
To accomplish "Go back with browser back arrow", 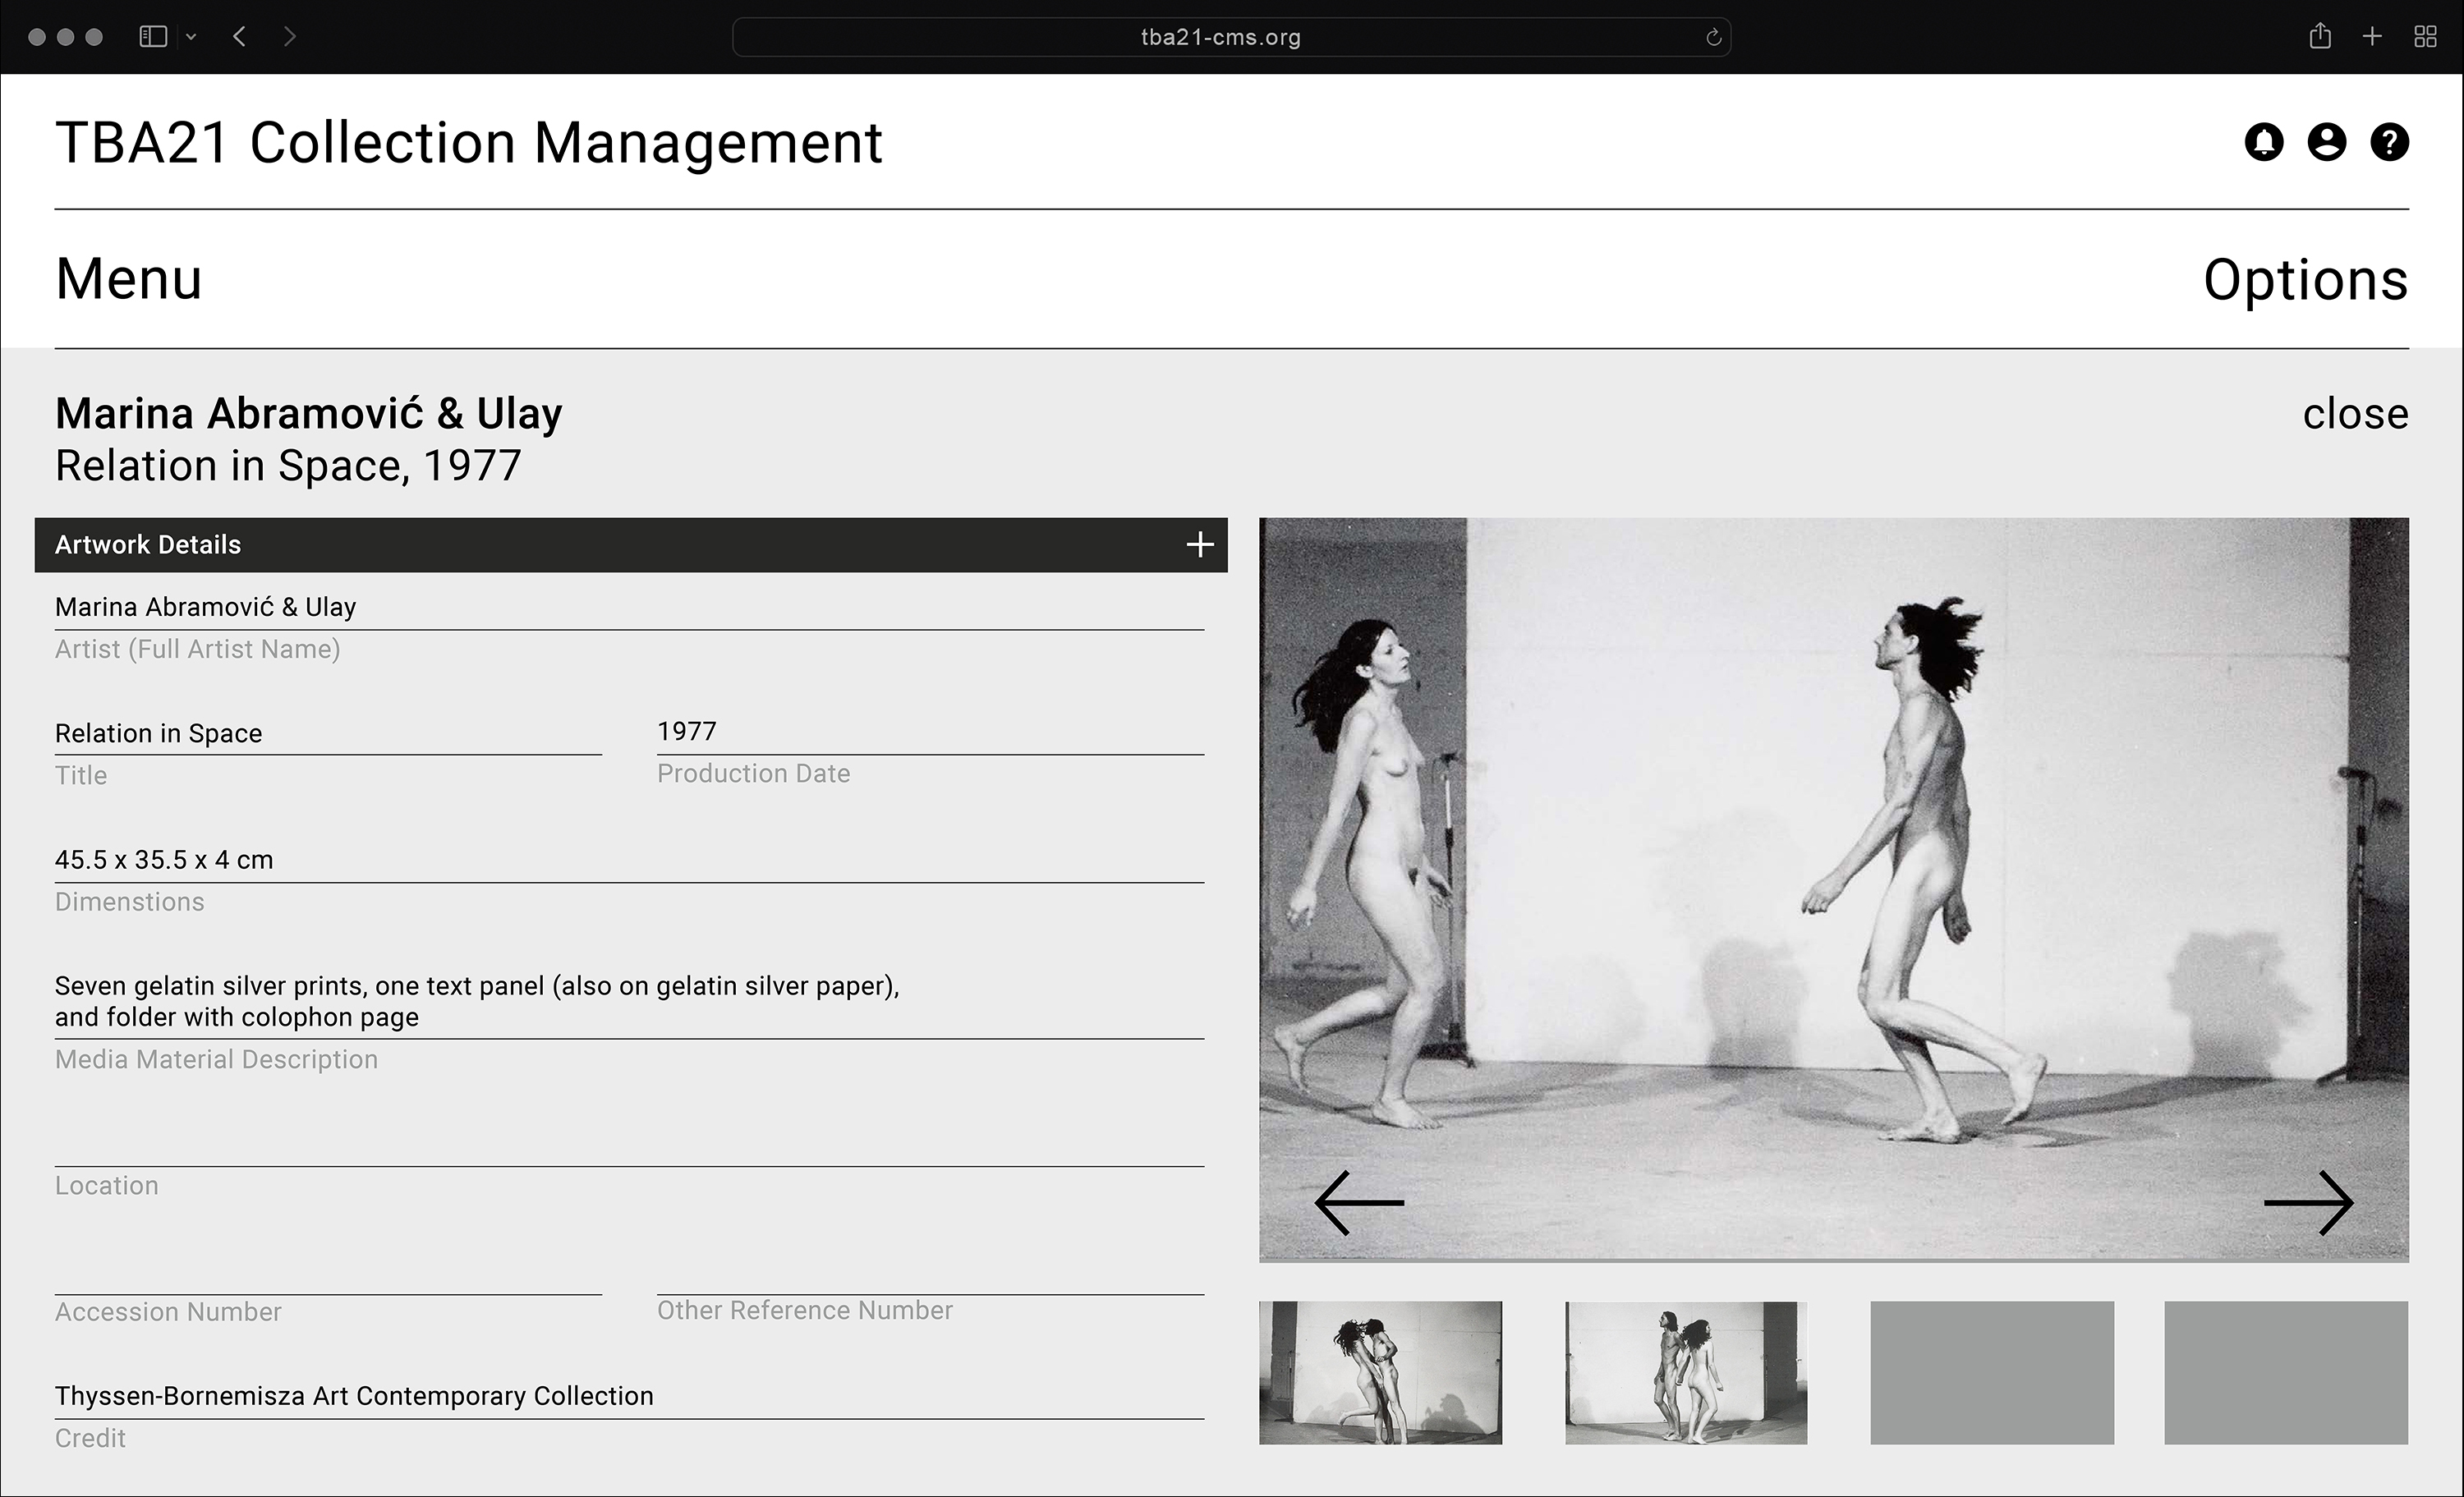I will 239,37.
